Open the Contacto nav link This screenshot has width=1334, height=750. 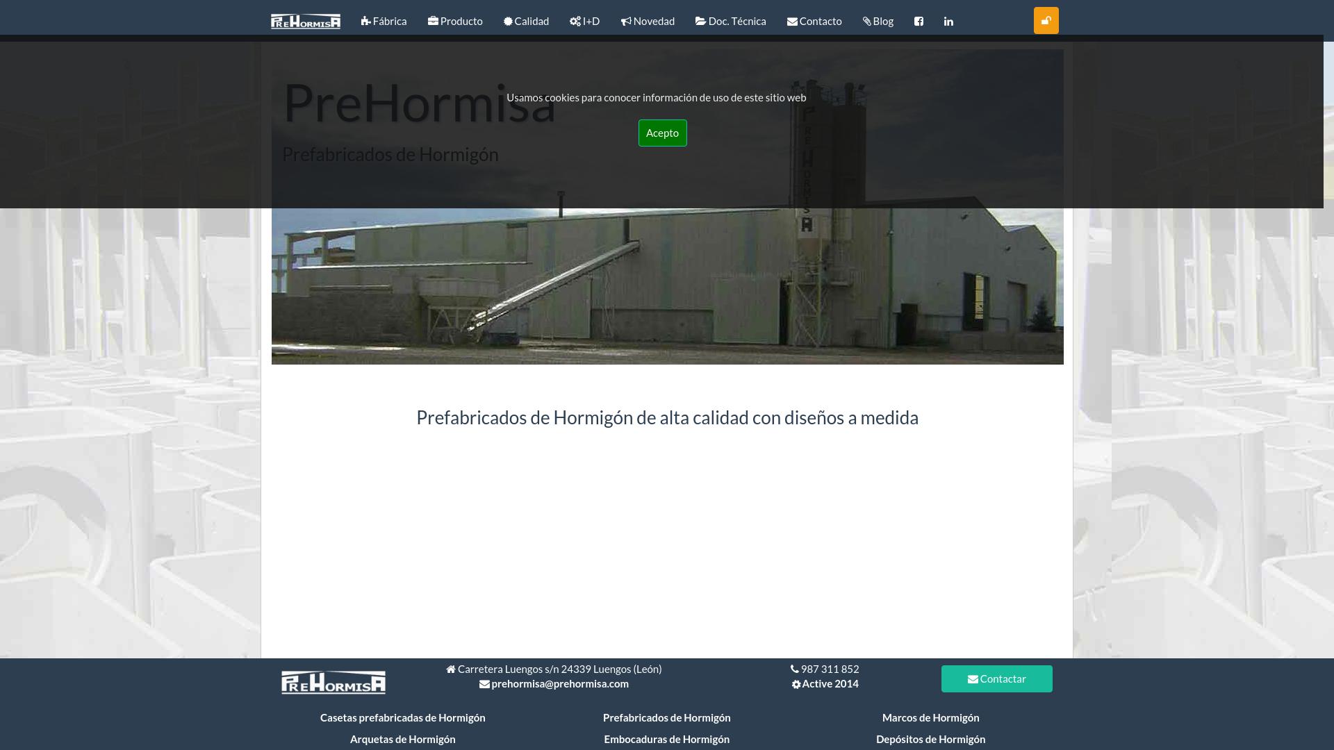click(x=814, y=22)
